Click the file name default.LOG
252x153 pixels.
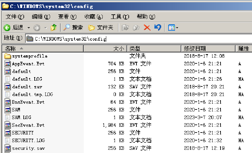click(x=27, y=79)
